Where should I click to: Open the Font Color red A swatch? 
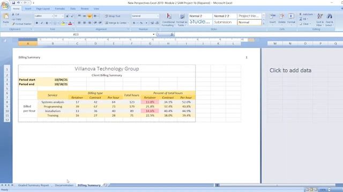(70, 23)
